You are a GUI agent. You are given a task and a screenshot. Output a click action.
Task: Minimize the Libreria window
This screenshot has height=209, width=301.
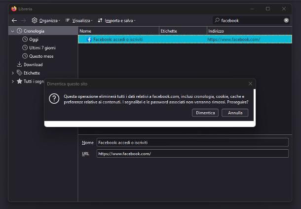click(252, 9)
